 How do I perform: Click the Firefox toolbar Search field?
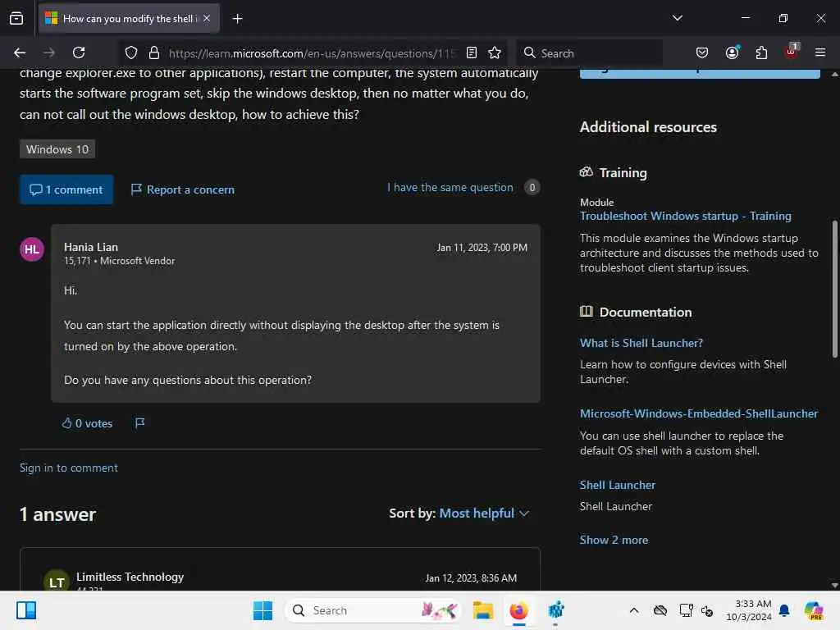[x=589, y=53]
